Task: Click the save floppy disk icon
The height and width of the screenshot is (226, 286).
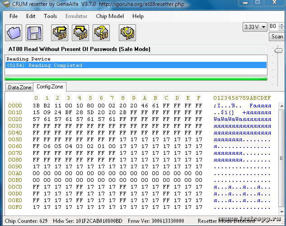Action: (x=34, y=33)
